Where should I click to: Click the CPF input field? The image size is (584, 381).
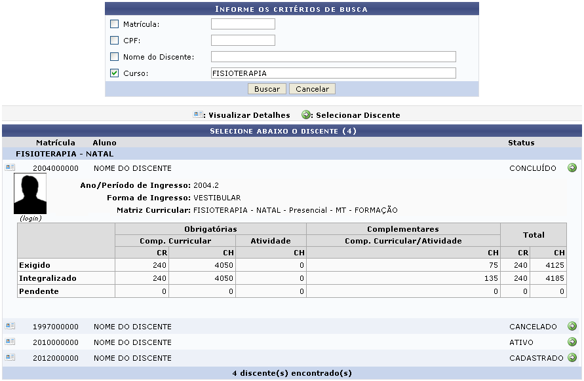tap(243, 41)
